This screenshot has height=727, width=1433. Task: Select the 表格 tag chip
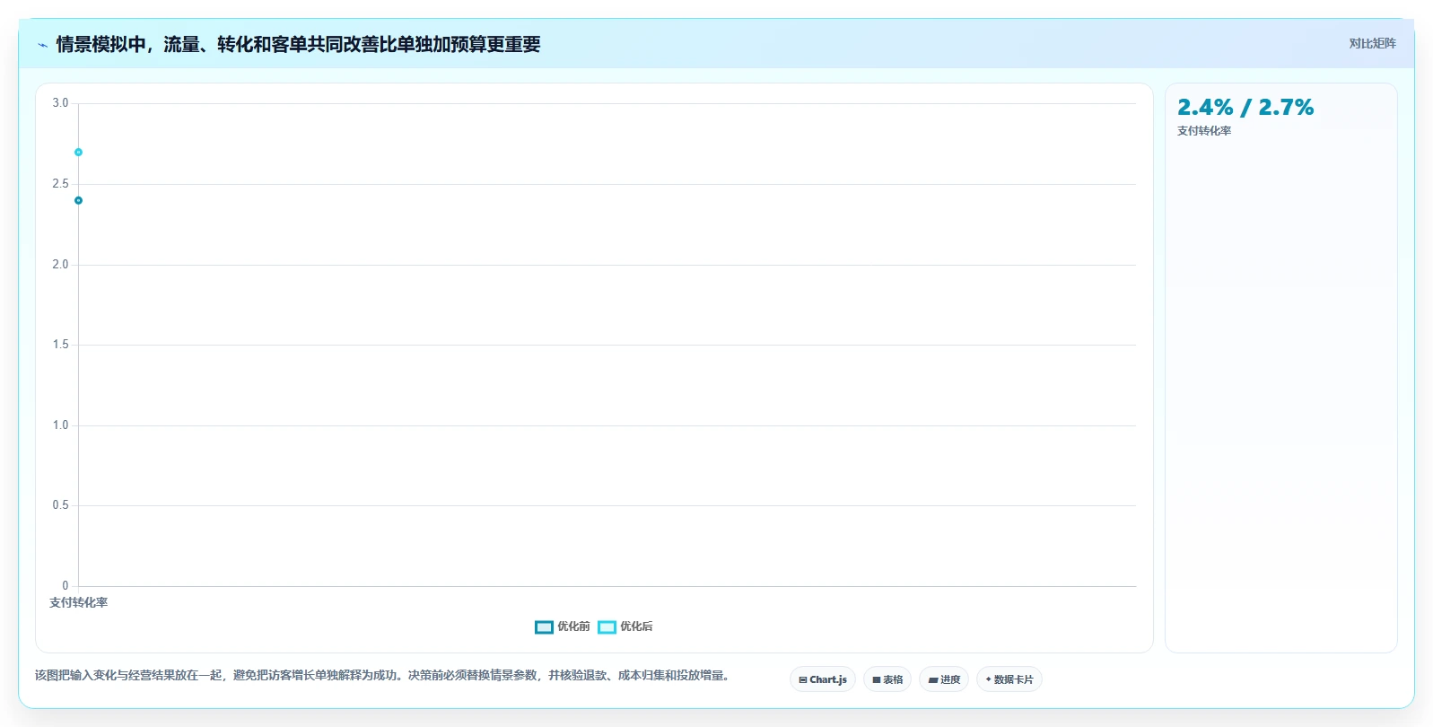[x=887, y=679]
